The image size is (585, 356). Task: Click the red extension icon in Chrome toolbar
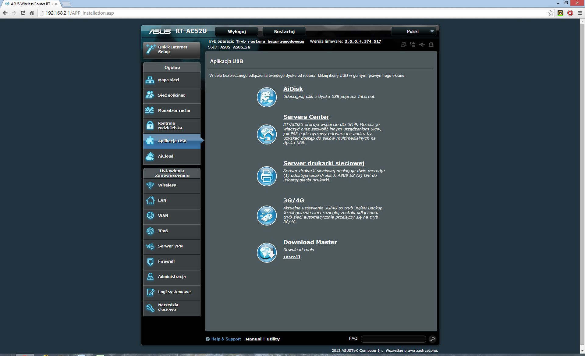point(570,13)
